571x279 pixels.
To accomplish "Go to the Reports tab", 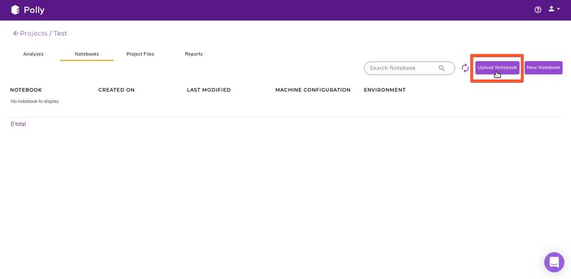I will (194, 54).
